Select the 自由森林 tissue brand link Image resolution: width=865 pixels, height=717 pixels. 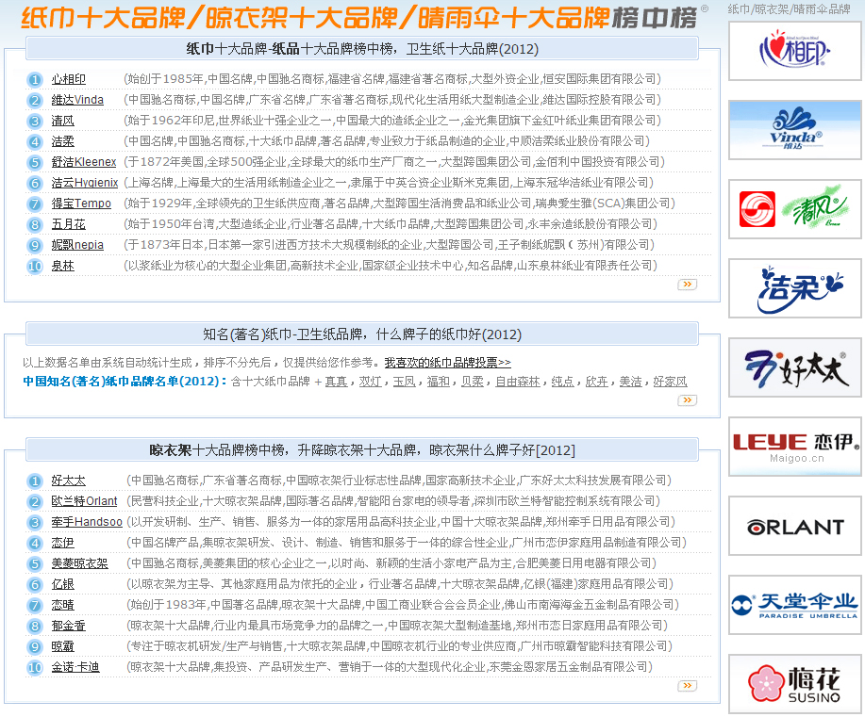[x=518, y=382]
